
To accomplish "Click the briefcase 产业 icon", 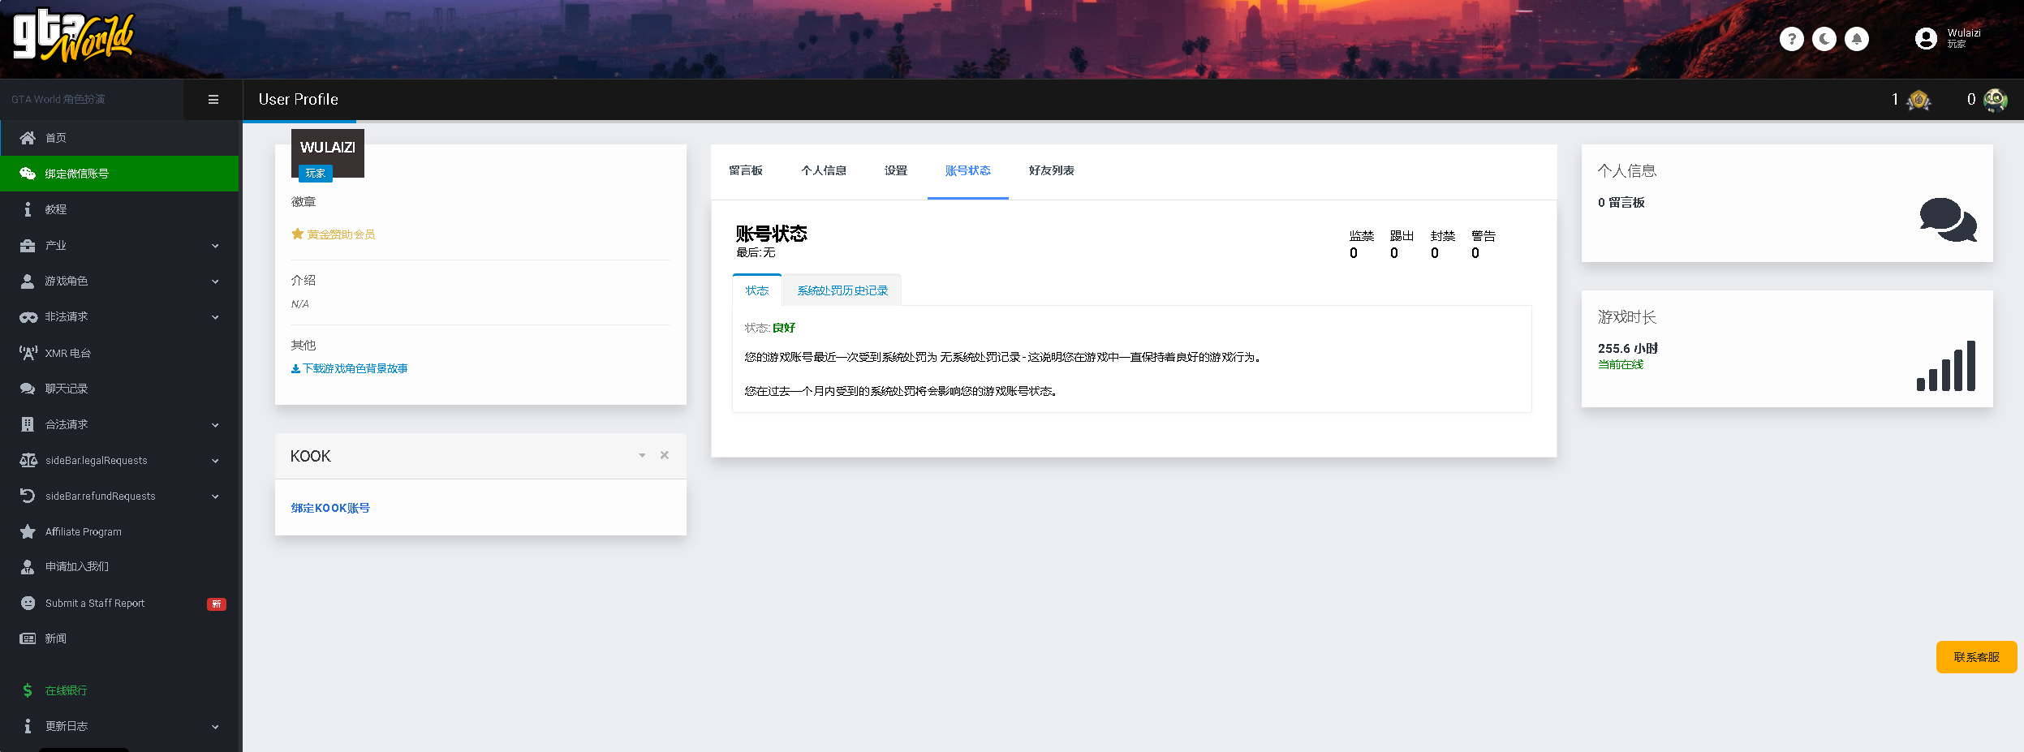I will point(28,245).
